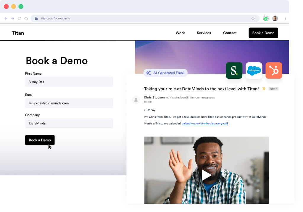Select the Salesforce integration icon
The image size is (303, 212).
[x=254, y=70]
